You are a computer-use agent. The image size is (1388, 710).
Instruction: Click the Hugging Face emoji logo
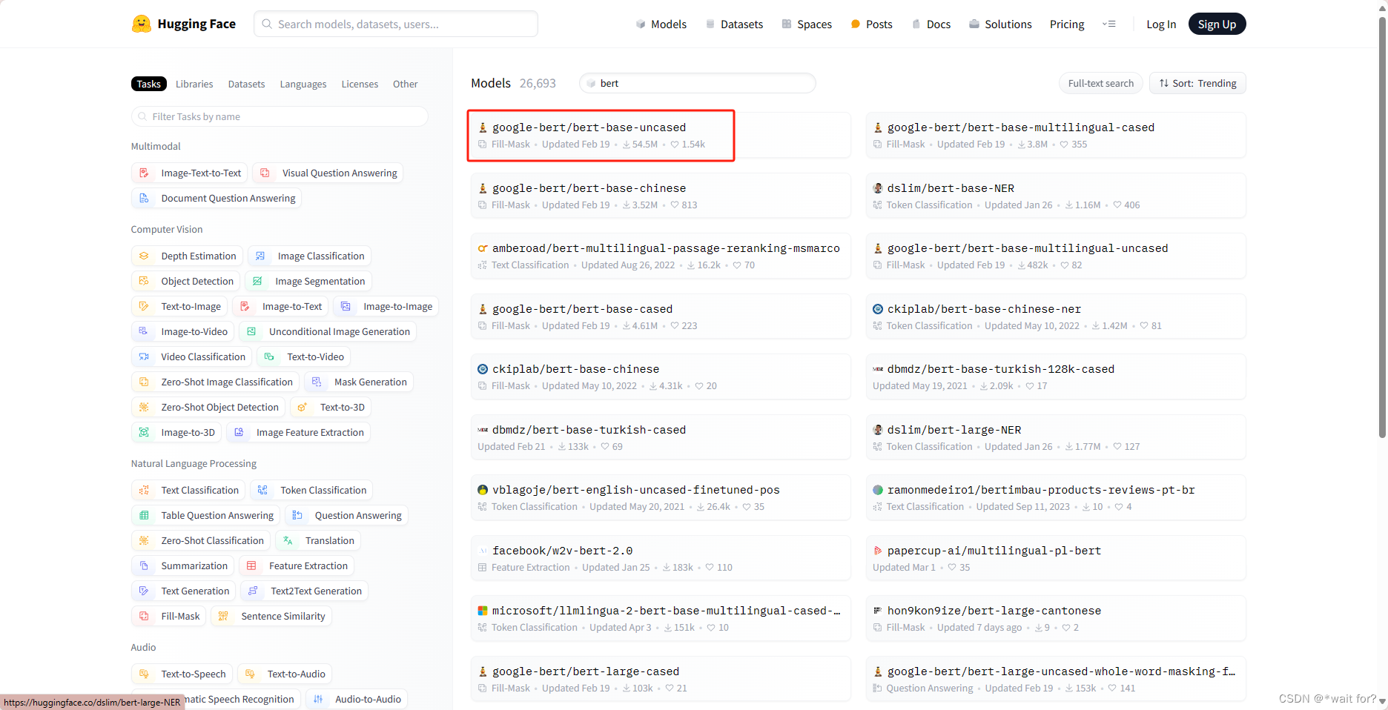pyautogui.click(x=141, y=24)
